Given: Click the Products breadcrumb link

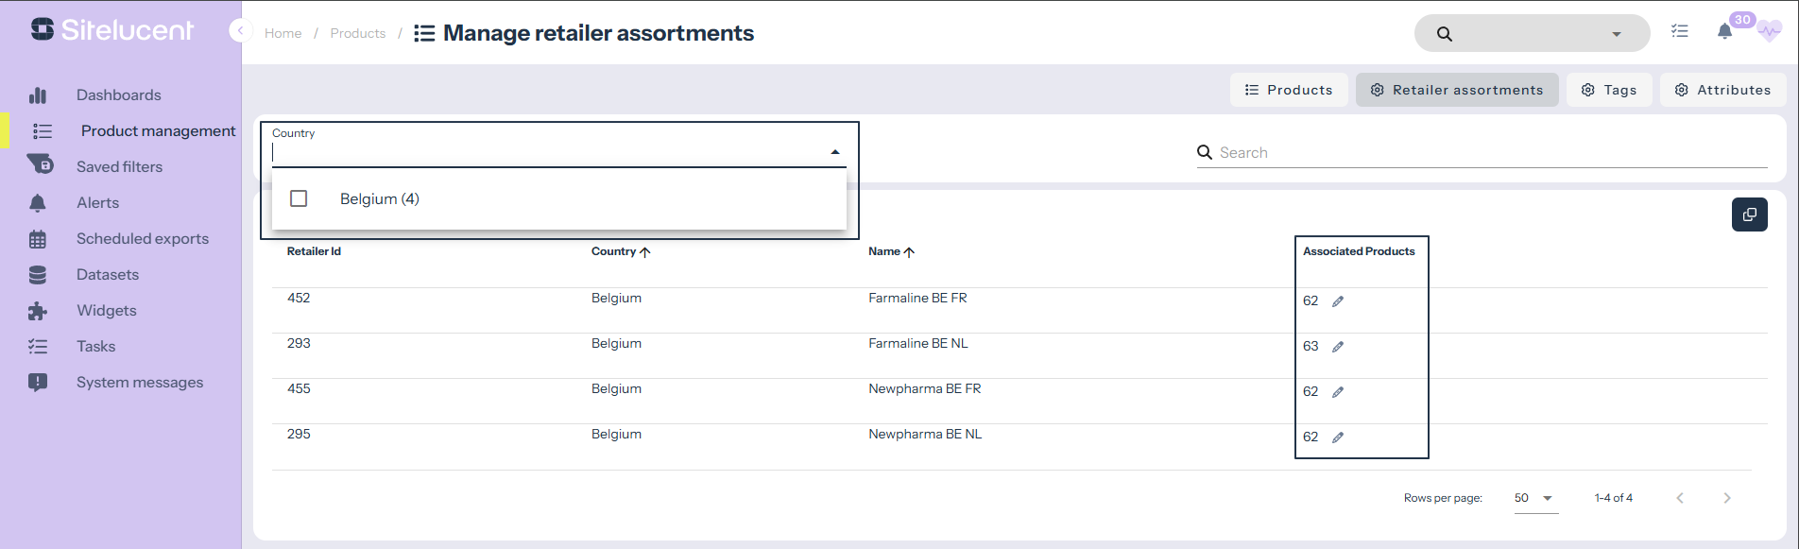Looking at the screenshot, I should click(x=357, y=33).
